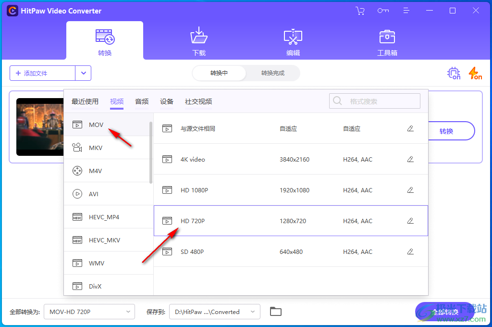This screenshot has height=327, width=492.
Task: Switch to the 转换完成 segment
Action: (272, 73)
